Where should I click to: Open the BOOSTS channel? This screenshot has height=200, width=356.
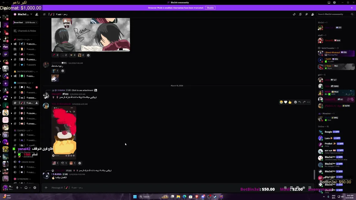pos(26,65)
